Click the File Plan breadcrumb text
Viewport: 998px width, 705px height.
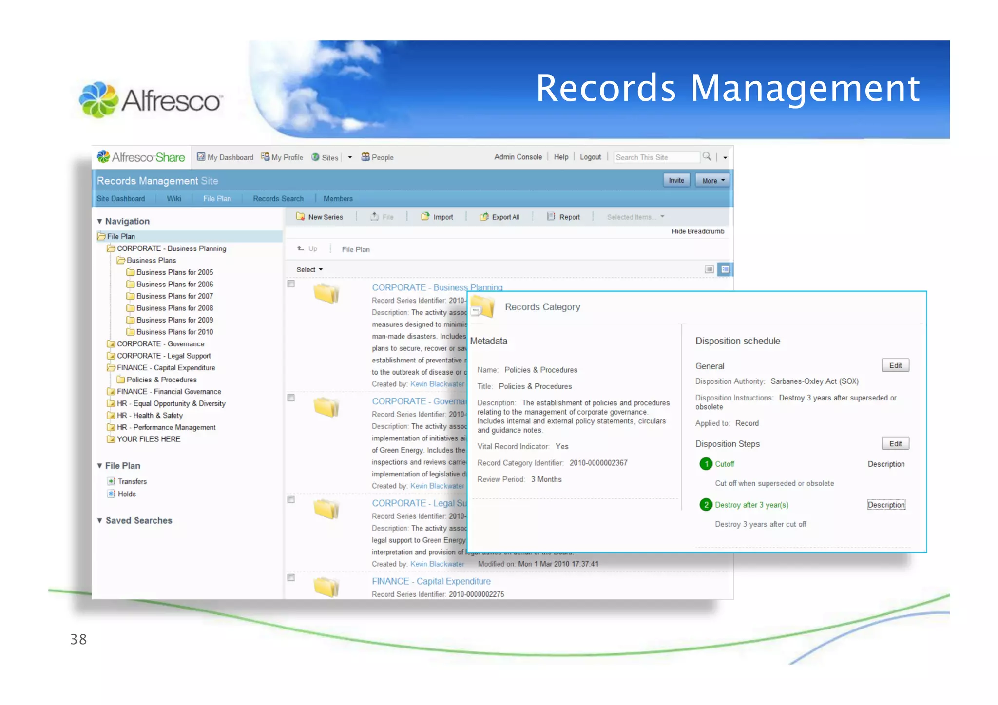tap(356, 249)
